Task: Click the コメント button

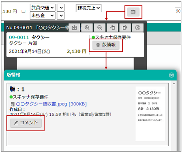Action: (x=26, y=123)
